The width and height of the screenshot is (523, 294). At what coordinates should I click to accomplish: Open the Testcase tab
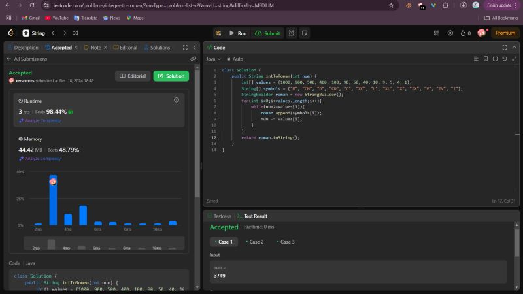click(x=220, y=216)
